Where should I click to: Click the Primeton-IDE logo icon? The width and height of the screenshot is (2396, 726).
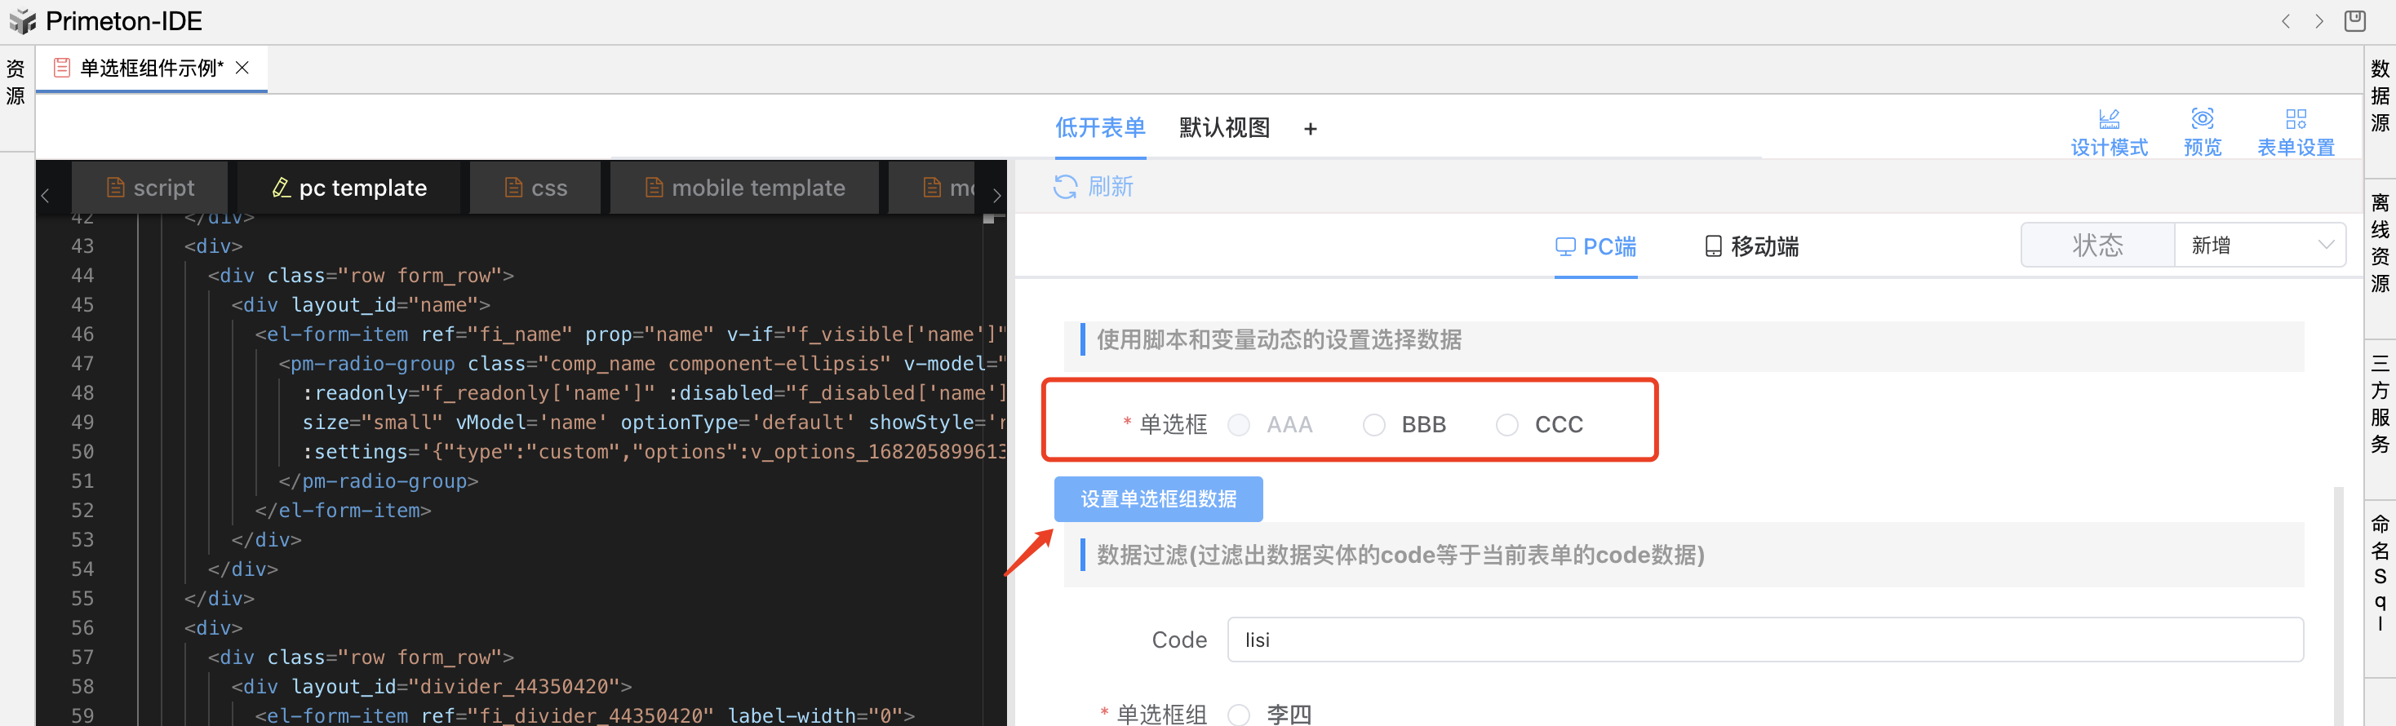pos(22,20)
